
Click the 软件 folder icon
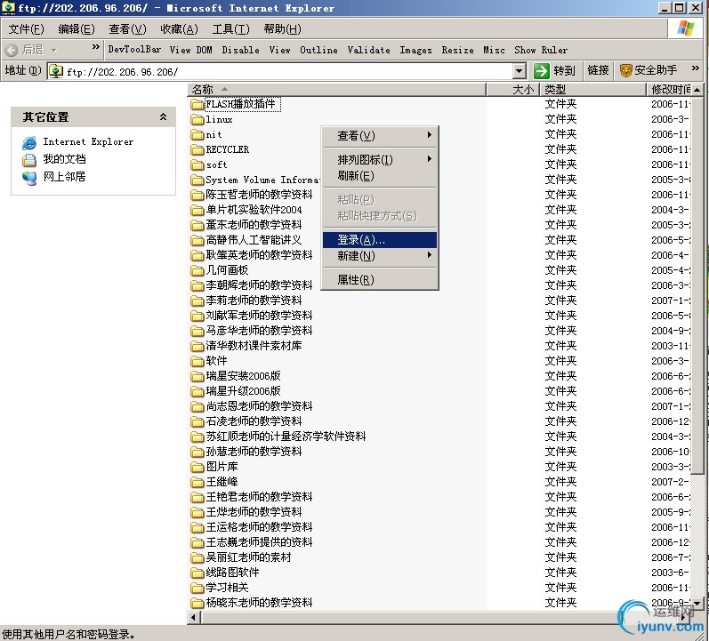(197, 361)
